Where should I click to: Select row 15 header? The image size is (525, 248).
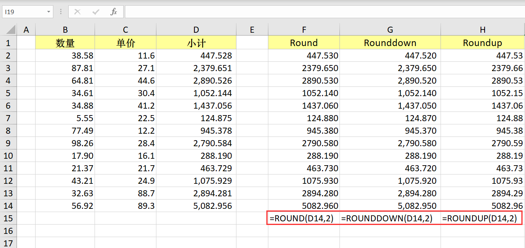click(8, 218)
